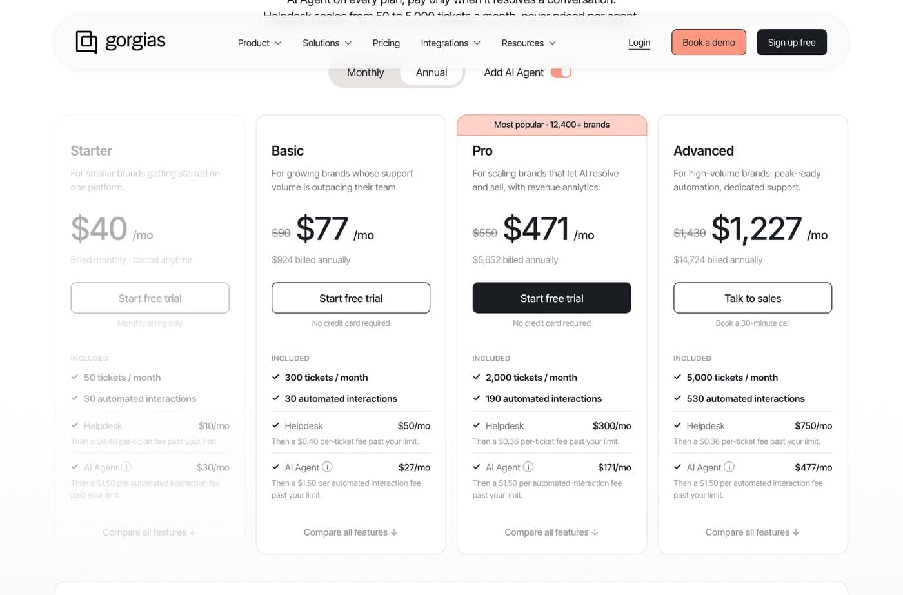Viewport: 903px width, 595px height.
Task: Compare all features under Basic plan
Action: point(351,532)
